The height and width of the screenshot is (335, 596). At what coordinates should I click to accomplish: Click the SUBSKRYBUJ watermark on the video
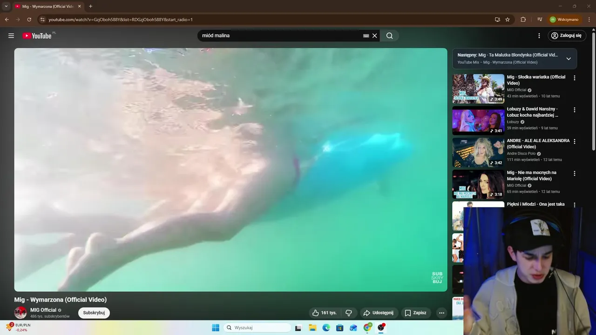[x=437, y=277]
